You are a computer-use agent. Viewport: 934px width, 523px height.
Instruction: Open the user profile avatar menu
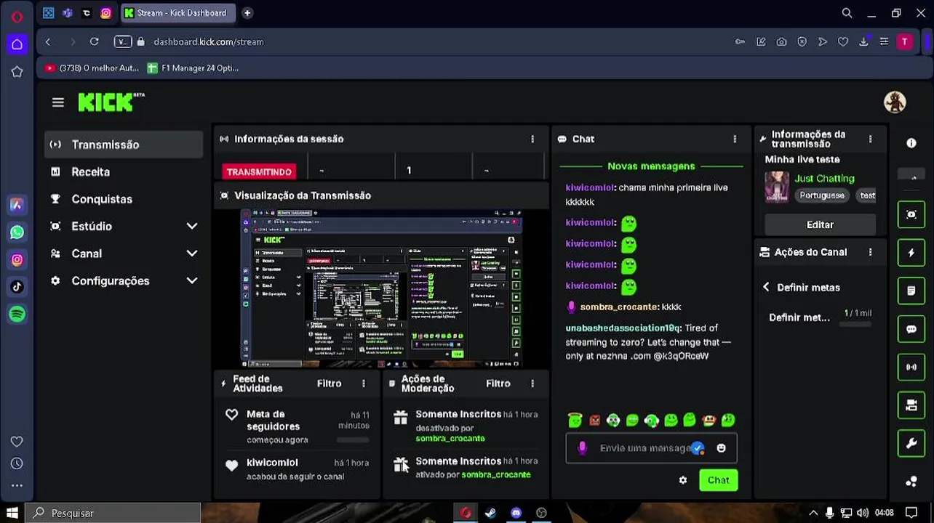pyautogui.click(x=895, y=102)
